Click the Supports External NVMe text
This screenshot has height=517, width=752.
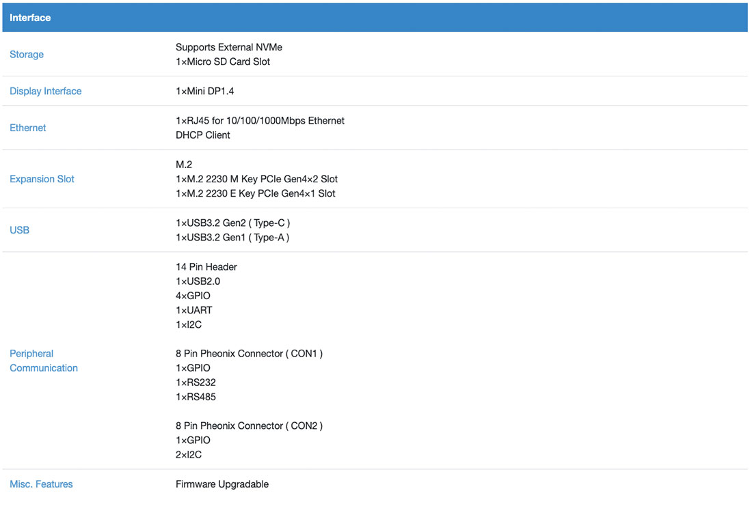(228, 47)
